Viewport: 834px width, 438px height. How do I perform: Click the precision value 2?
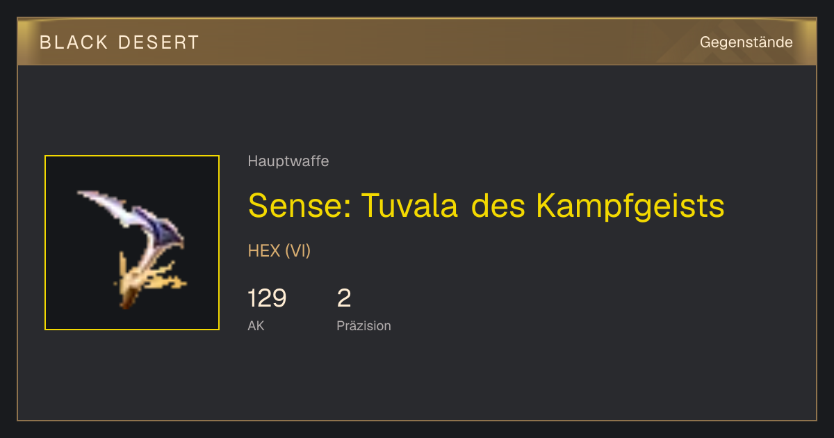click(x=344, y=298)
